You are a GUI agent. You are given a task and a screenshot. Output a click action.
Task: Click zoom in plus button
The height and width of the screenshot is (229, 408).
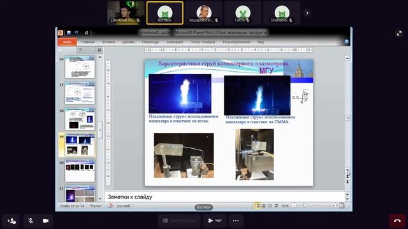(x=333, y=205)
